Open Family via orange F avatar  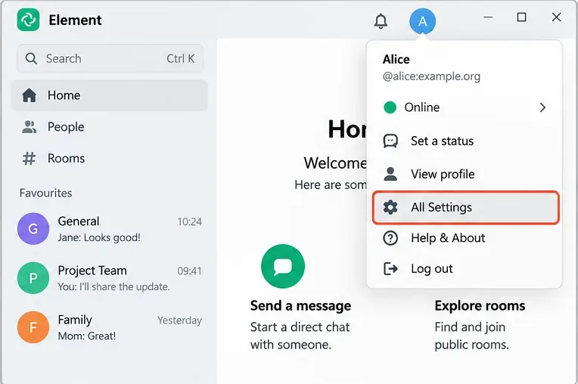pyautogui.click(x=33, y=327)
